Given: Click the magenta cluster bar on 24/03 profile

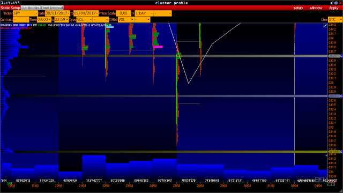Looking at the screenshot, I should (x=158, y=47).
